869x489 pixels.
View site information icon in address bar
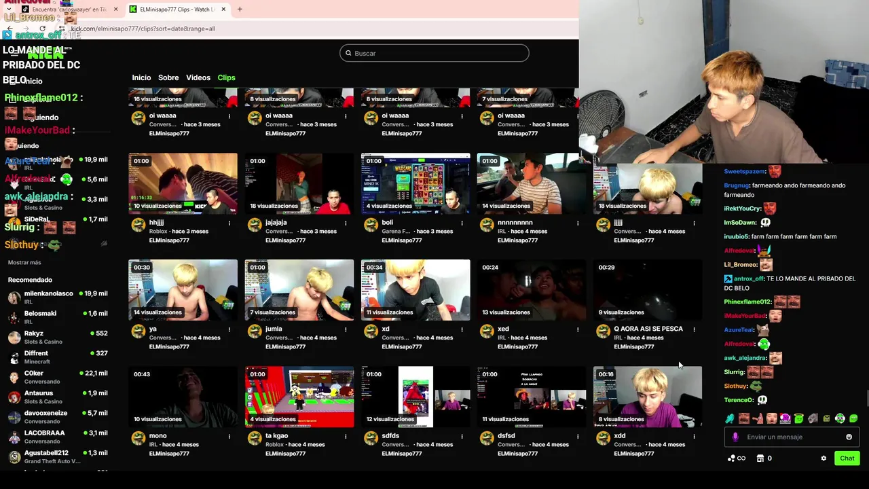[x=63, y=29]
